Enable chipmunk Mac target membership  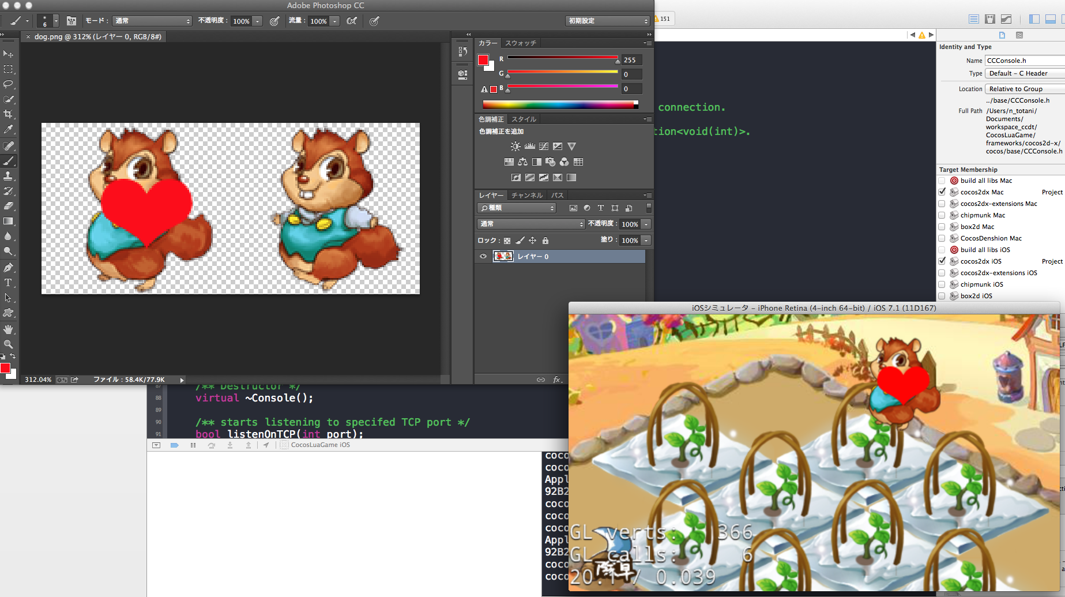942,215
